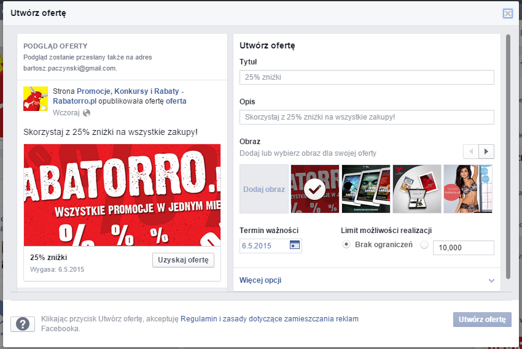The height and width of the screenshot is (349, 522).
Task: Open the Więcej opcji section link
Action: [260, 280]
